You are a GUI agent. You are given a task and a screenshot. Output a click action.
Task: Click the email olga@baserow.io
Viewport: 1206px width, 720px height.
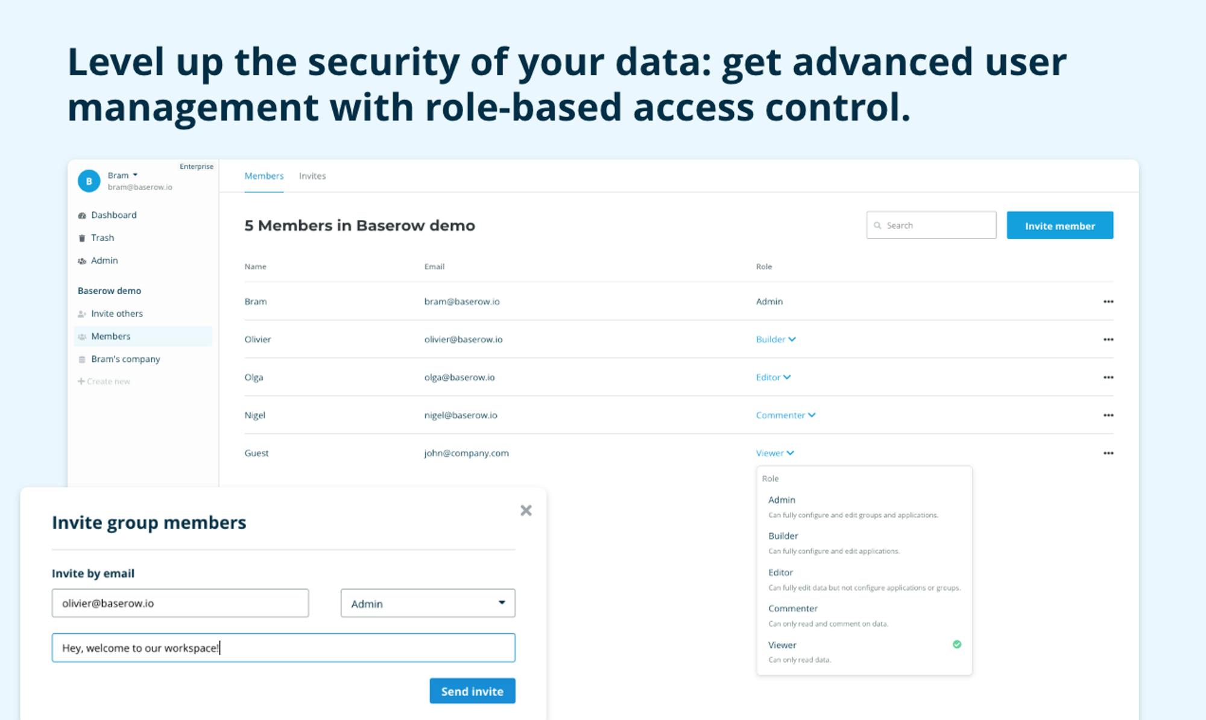coord(459,377)
